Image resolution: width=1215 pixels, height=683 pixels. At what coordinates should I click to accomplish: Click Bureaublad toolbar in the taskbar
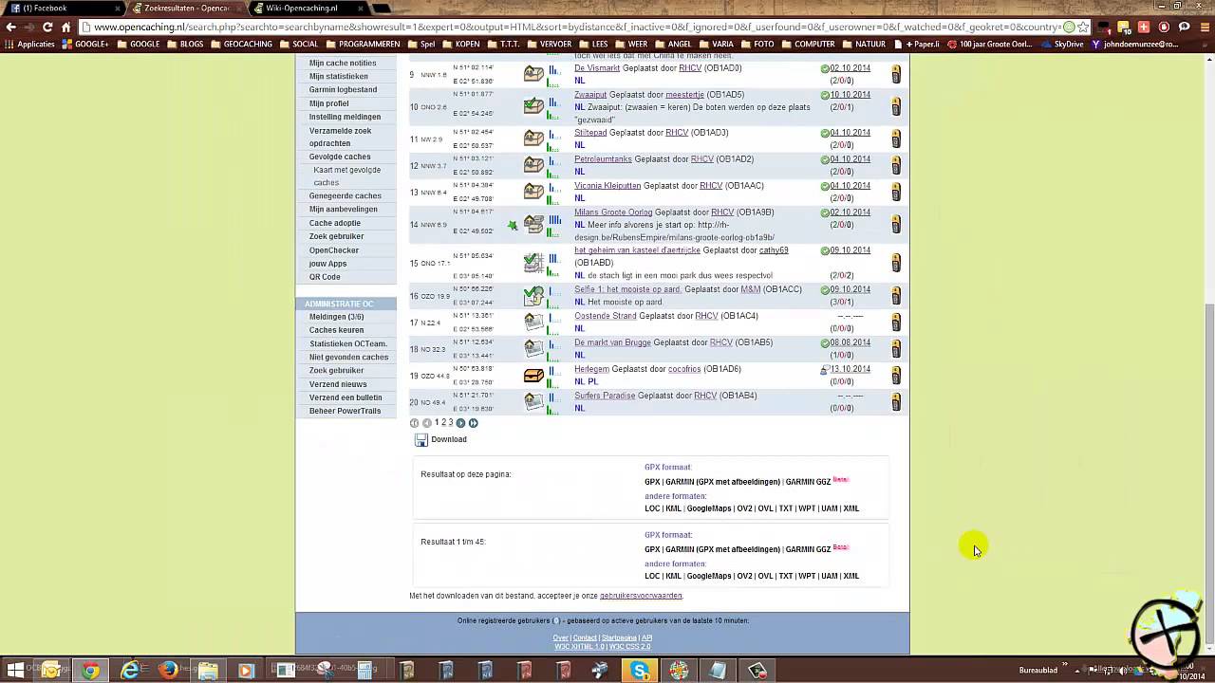(1037, 671)
